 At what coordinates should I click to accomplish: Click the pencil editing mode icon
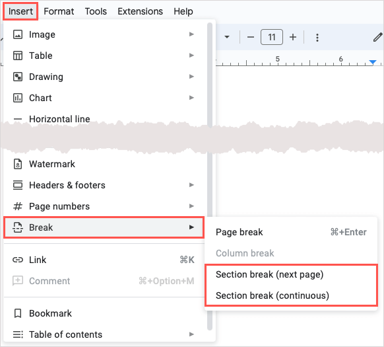(377, 37)
